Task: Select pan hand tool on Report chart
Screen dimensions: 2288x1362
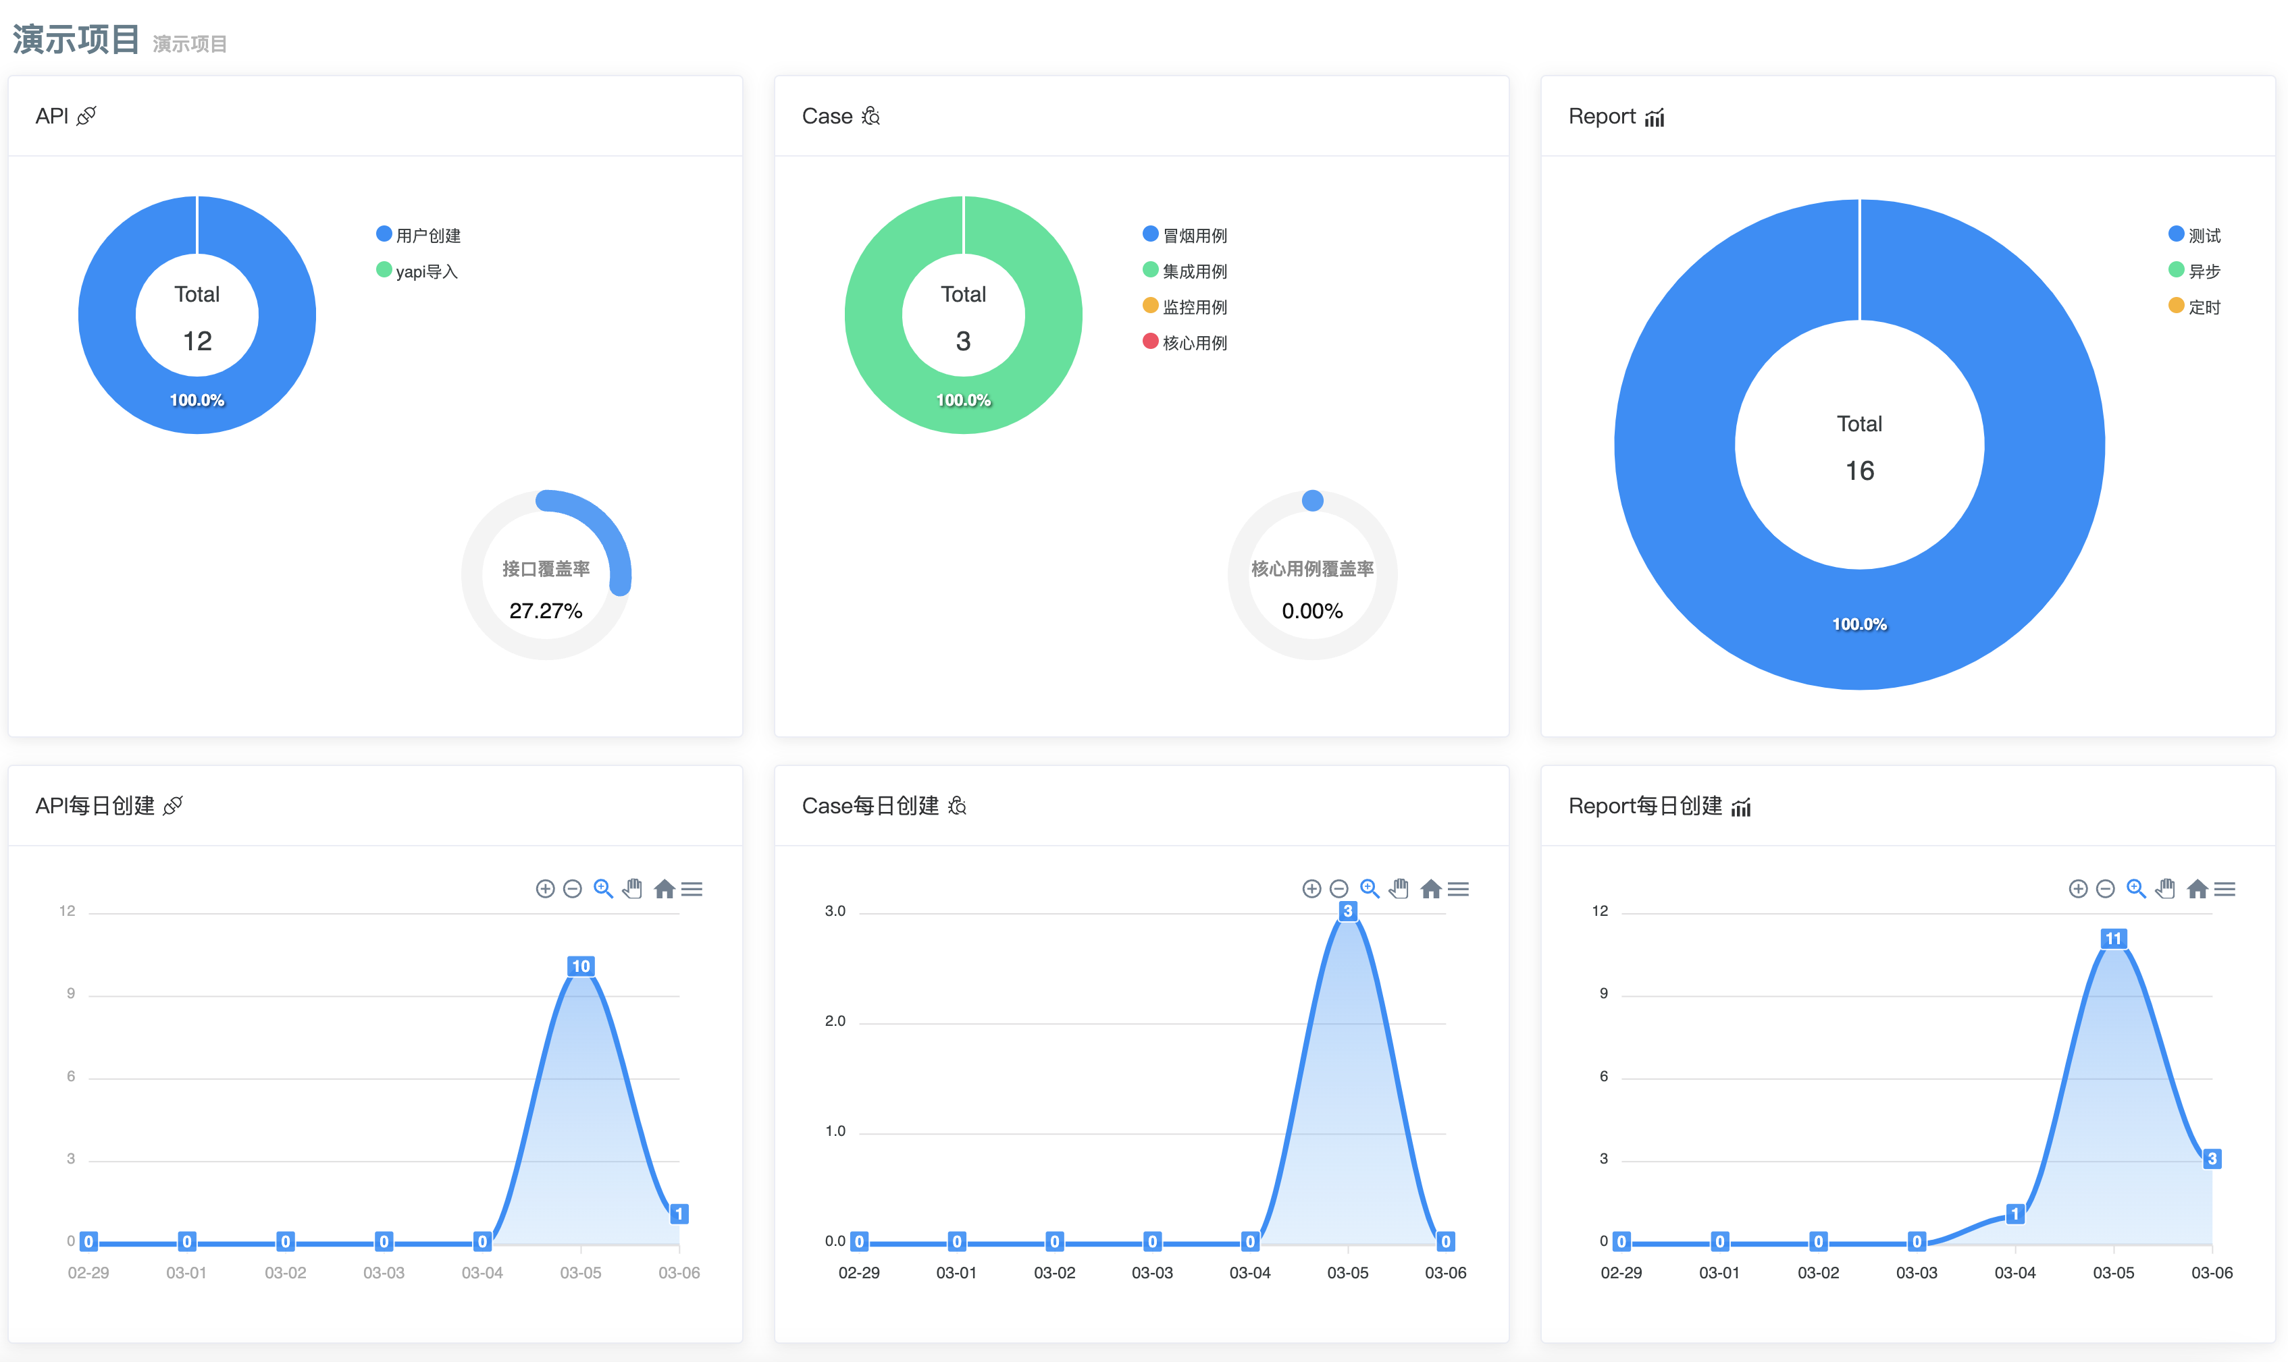Action: (2165, 888)
